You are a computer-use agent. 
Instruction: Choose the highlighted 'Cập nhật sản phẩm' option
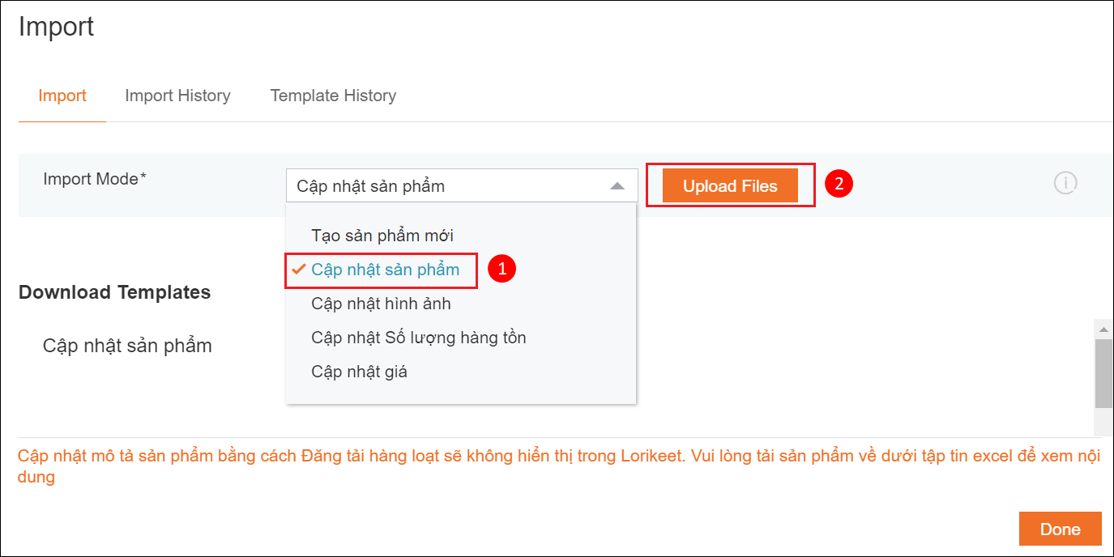point(385,270)
